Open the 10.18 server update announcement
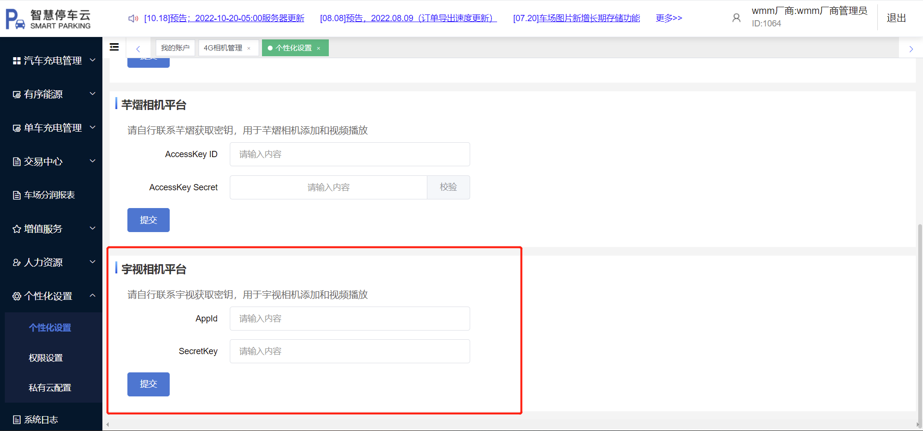 pos(224,18)
